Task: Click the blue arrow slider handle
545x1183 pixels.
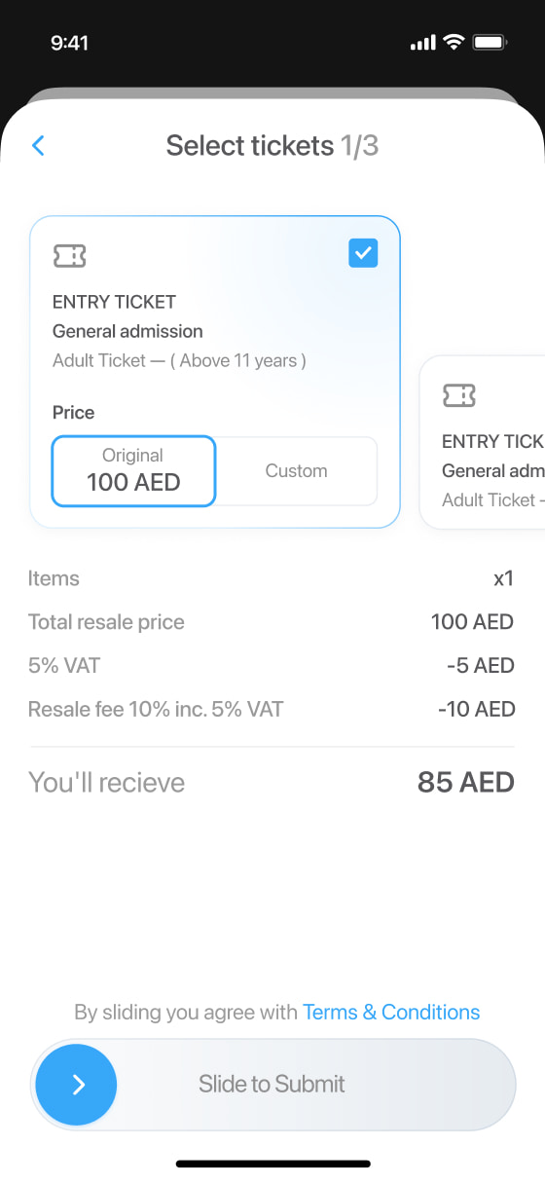Action: (77, 1085)
